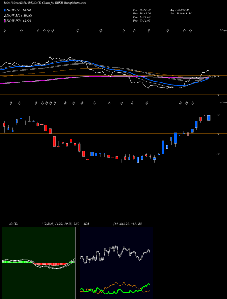Screen dimensions: 227x299
Task: Click the 'Pre O: 11.69' value
Action: (142, 10)
